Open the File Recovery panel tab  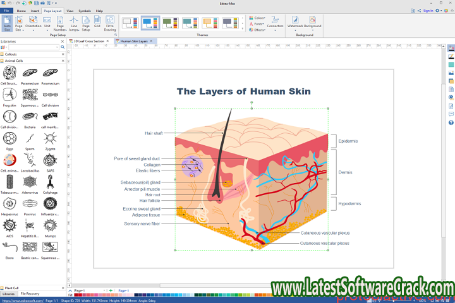[x=30, y=294]
